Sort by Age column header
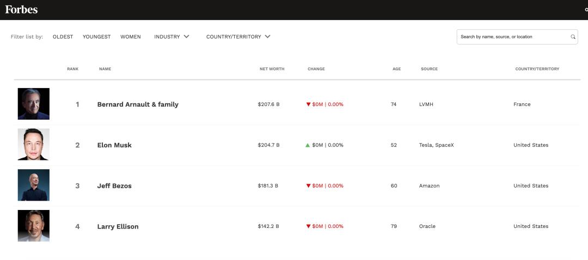Image resolution: width=588 pixels, height=260 pixels. point(396,69)
